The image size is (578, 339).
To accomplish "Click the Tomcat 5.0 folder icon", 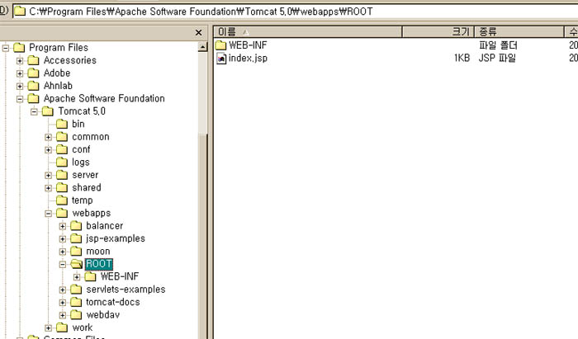I will 49,111.
